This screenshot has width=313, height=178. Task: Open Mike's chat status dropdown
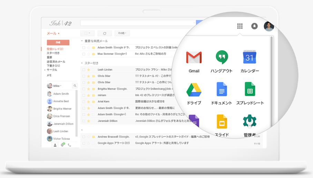point(58,86)
